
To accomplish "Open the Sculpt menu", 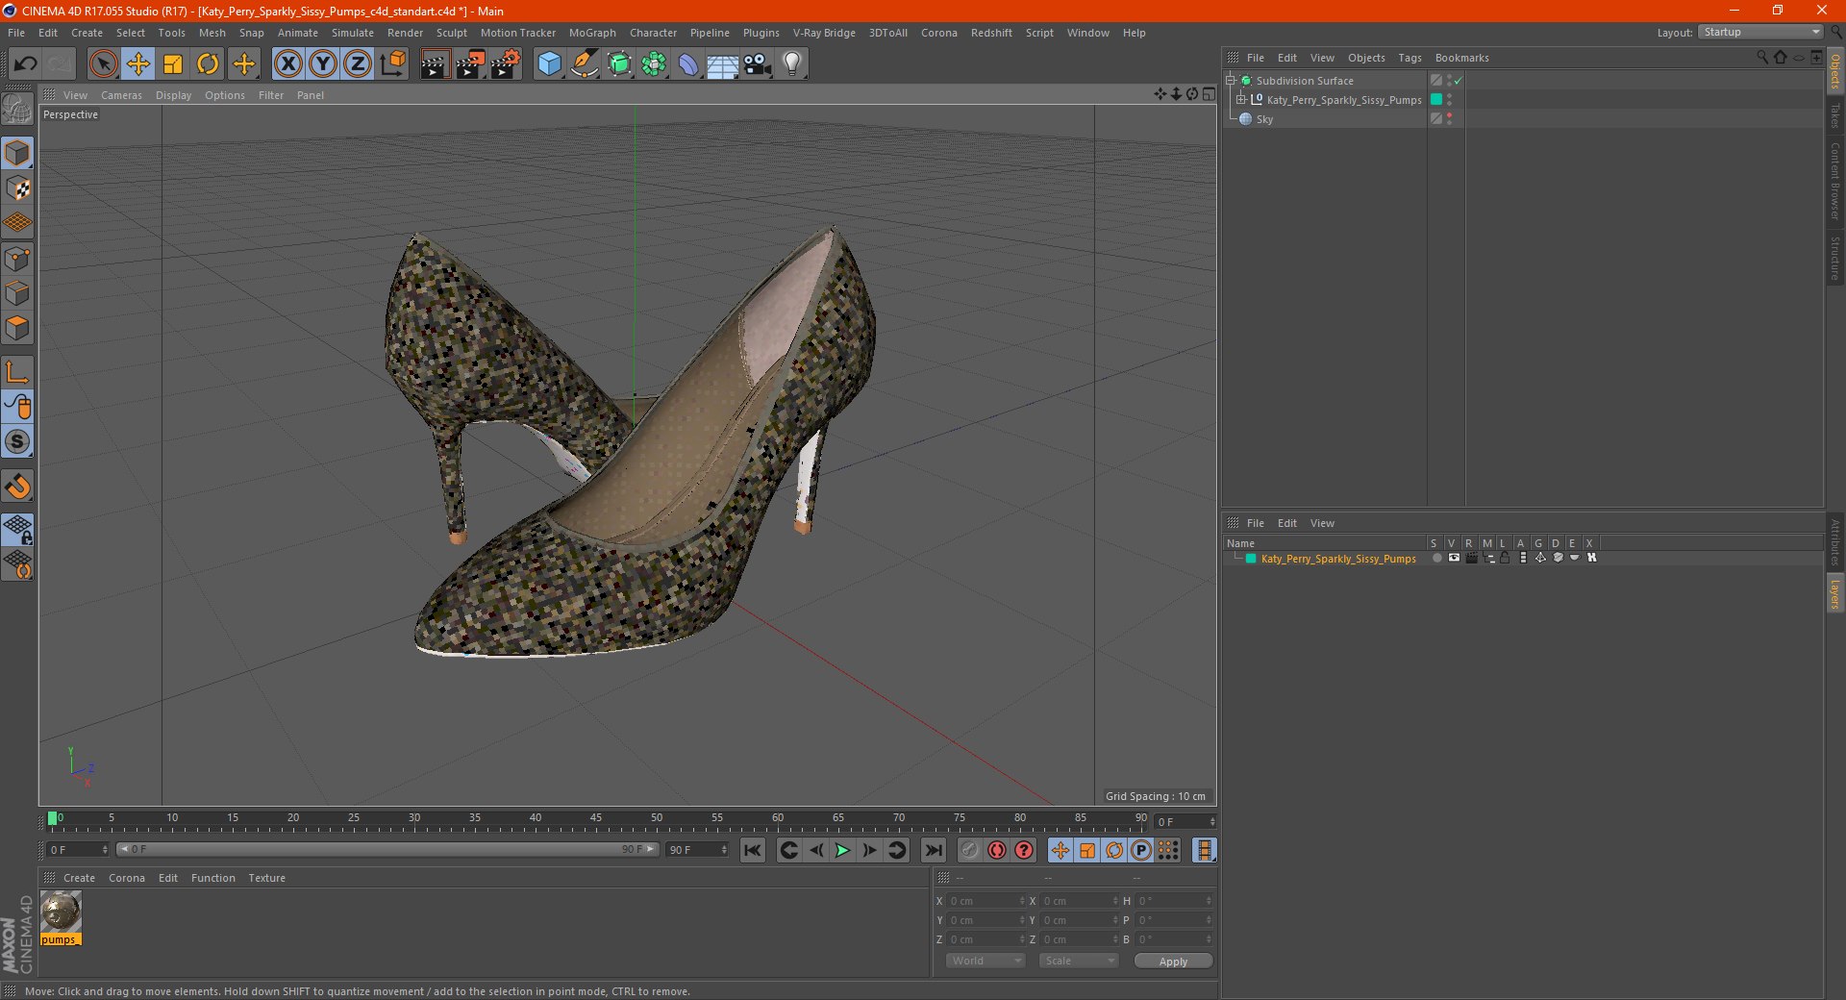I will coord(451,33).
